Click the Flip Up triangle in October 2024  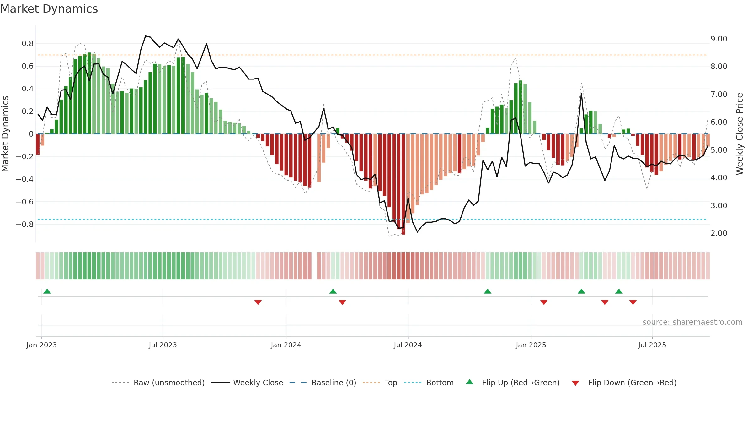[488, 291]
